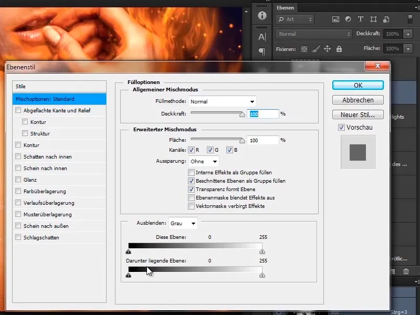Image resolution: width=420 pixels, height=315 pixels.
Task: Uncheck the G channel checkbox
Action: [x=210, y=150]
